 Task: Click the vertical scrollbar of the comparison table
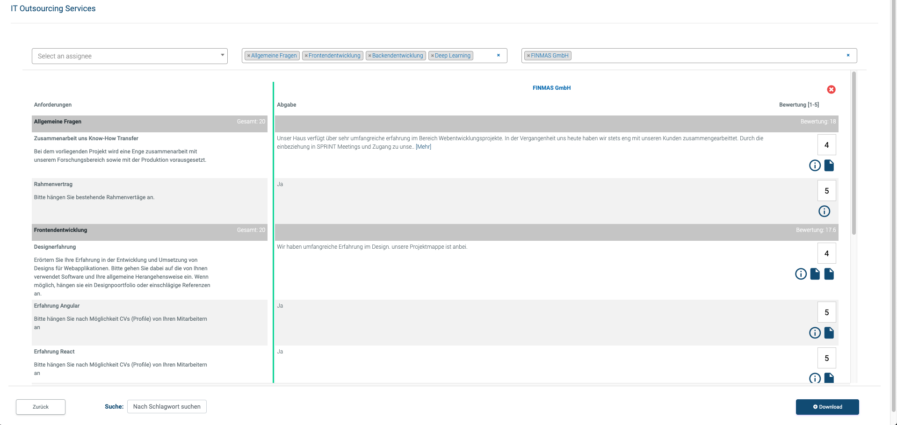[x=854, y=154]
